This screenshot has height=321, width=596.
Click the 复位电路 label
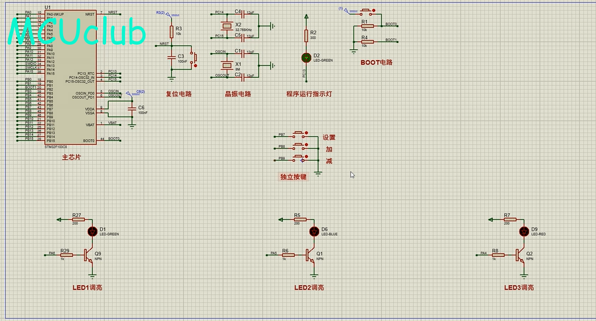(178, 94)
